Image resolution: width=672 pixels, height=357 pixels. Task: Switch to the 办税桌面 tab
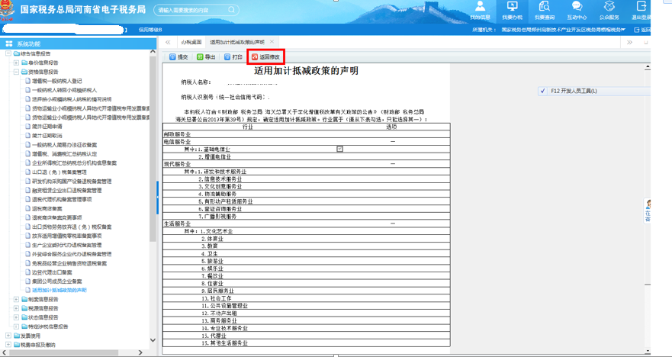(x=191, y=42)
